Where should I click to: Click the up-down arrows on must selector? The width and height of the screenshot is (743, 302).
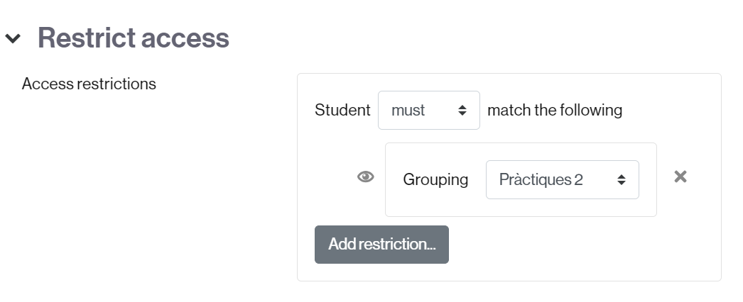tap(462, 110)
